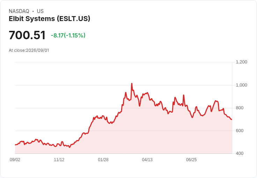Click the Elbit Systems (ESLT.US) title
Image resolution: width=257 pixels, height=178 pixels.
(49, 19)
